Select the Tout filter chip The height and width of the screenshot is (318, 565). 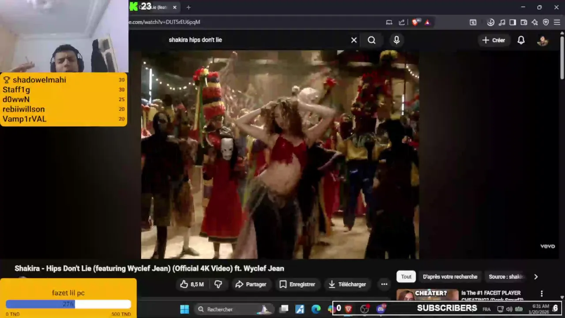(x=406, y=277)
